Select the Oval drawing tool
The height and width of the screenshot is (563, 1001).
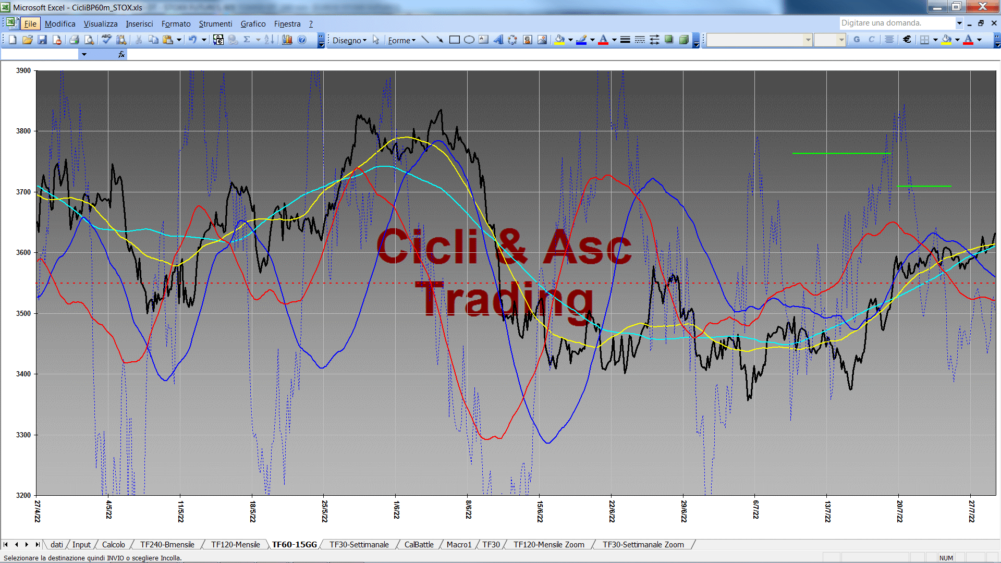[x=469, y=40]
